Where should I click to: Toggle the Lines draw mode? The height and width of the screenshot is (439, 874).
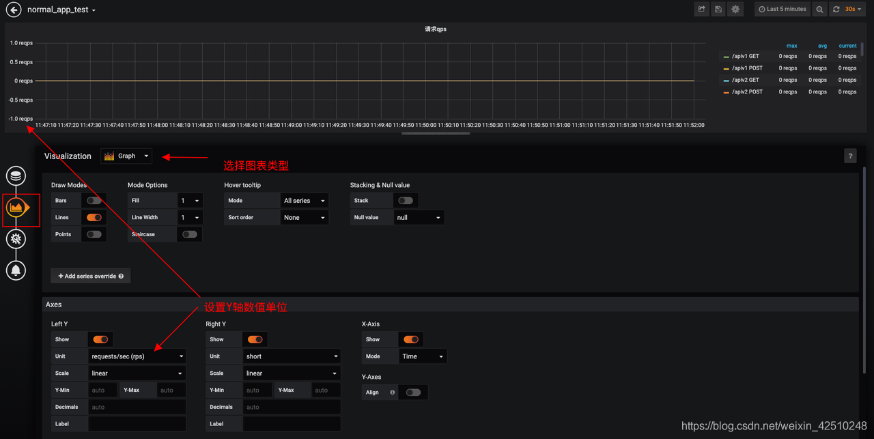click(x=94, y=217)
